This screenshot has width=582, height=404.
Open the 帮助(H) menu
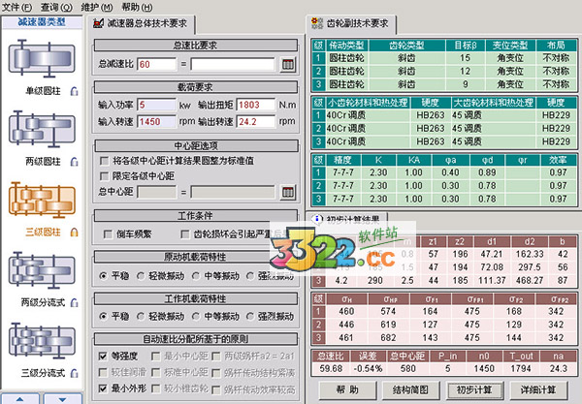(137, 7)
